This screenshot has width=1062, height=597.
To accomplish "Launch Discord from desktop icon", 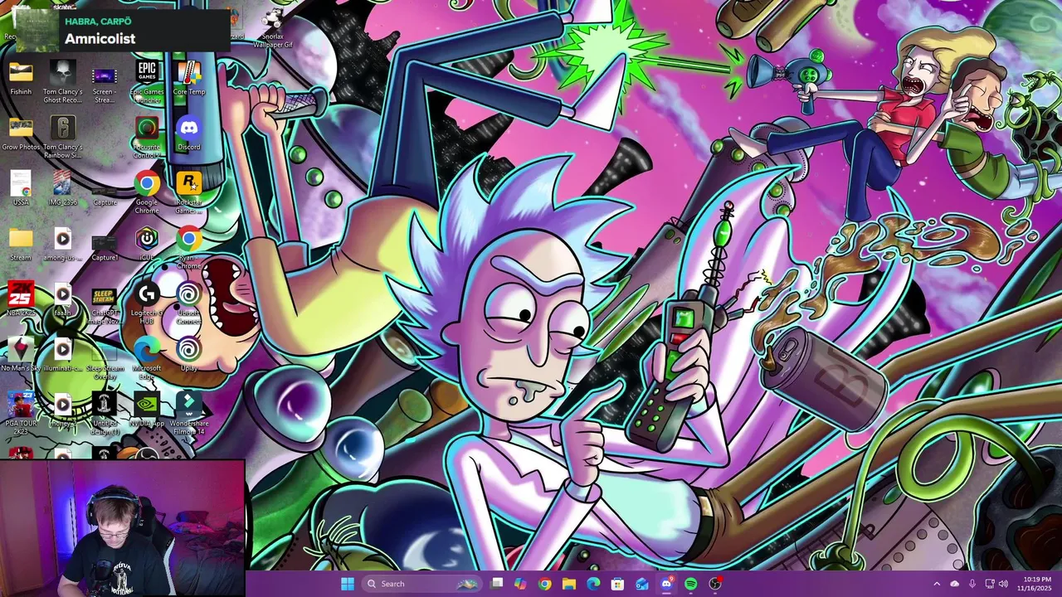I will tap(189, 133).
